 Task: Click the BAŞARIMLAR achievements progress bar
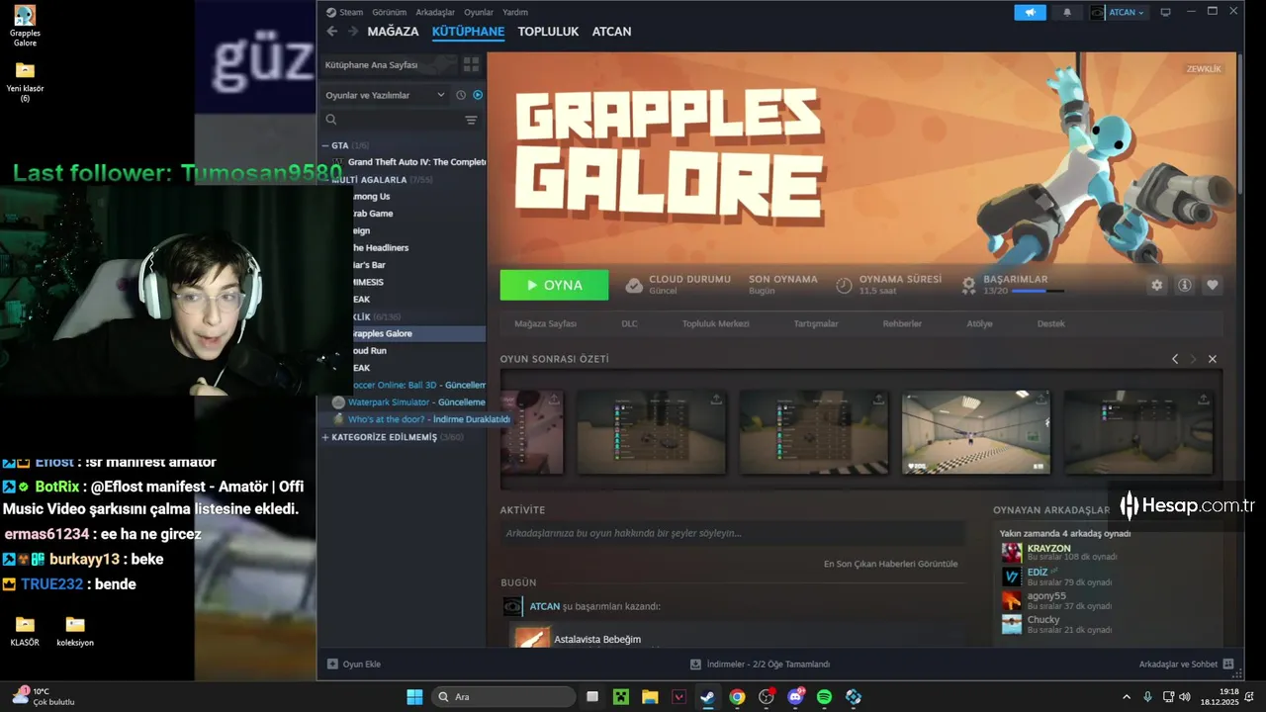pos(1038,292)
